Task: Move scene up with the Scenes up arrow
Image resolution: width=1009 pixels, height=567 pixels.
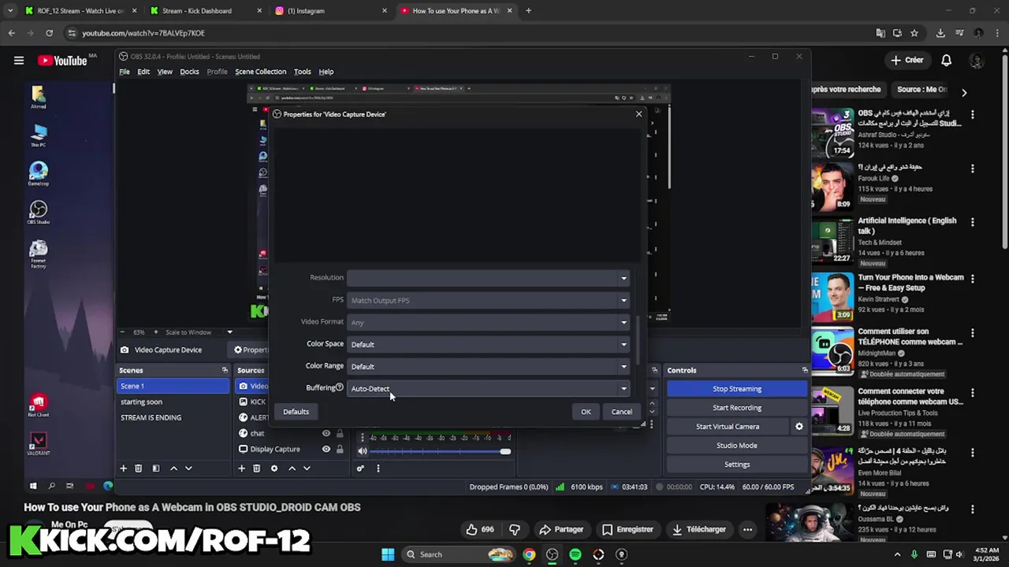Action: point(173,468)
